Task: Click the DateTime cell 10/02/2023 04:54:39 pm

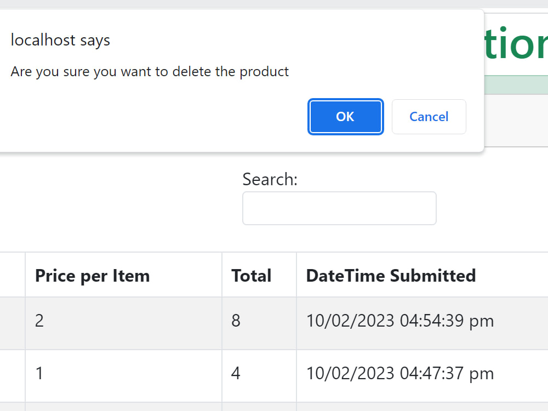Action: point(400,321)
